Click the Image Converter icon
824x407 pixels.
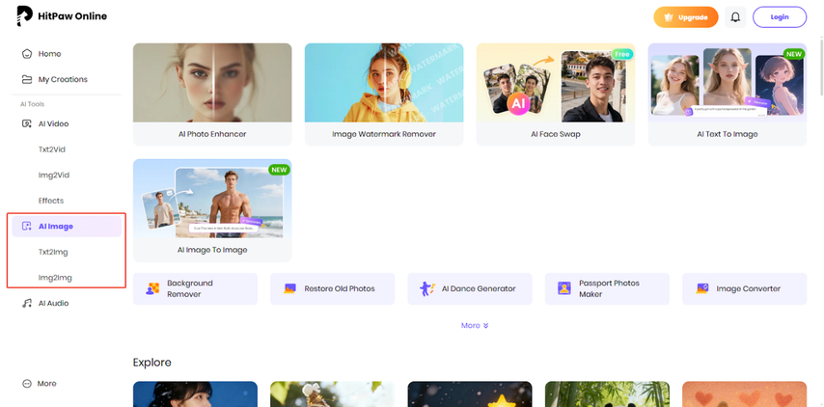coord(702,288)
